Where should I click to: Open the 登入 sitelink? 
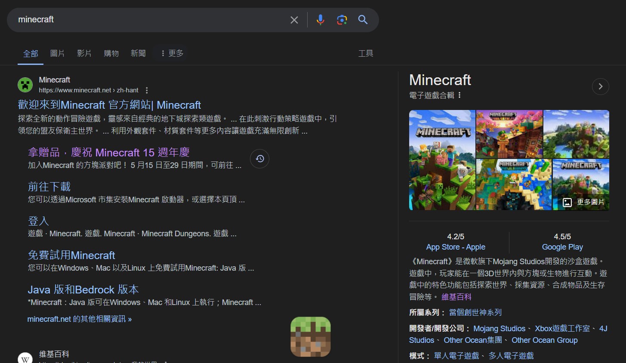tap(38, 221)
